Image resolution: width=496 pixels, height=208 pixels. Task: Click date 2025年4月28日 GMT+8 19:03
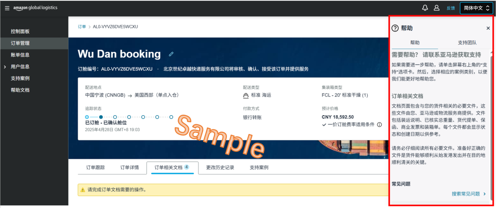click(113, 129)
